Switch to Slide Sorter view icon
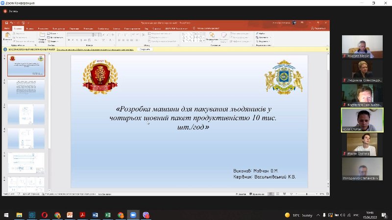 click(x=277, y=194)
